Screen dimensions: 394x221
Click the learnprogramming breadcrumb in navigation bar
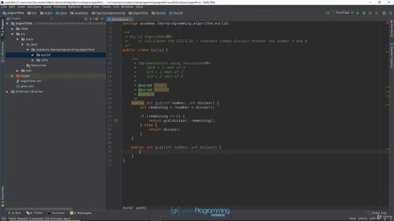tap(108, 13)
